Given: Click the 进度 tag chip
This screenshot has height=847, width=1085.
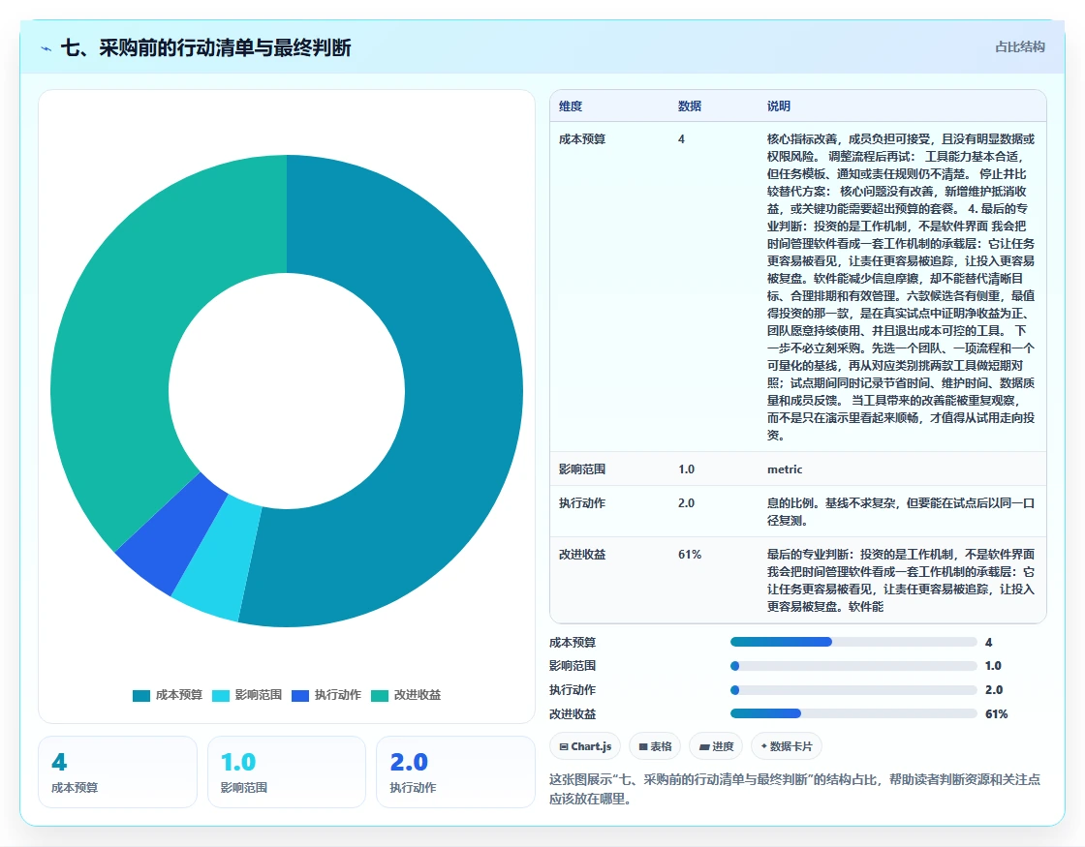Looking at the screenshot, I should coord(716,746).
